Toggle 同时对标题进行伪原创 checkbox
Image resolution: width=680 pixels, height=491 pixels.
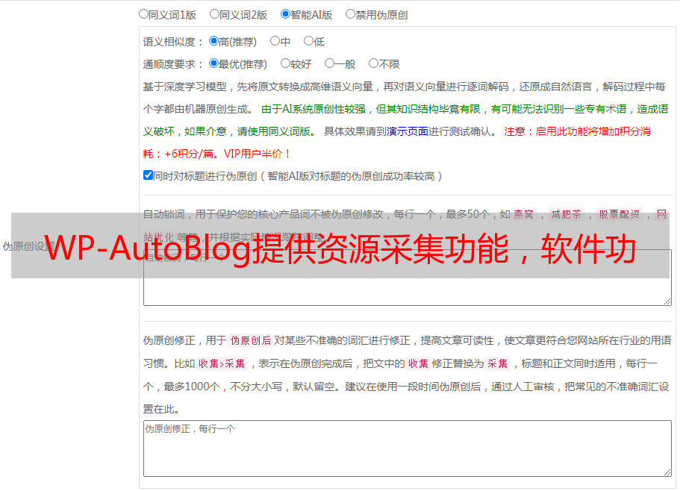[x=148, y=175]
